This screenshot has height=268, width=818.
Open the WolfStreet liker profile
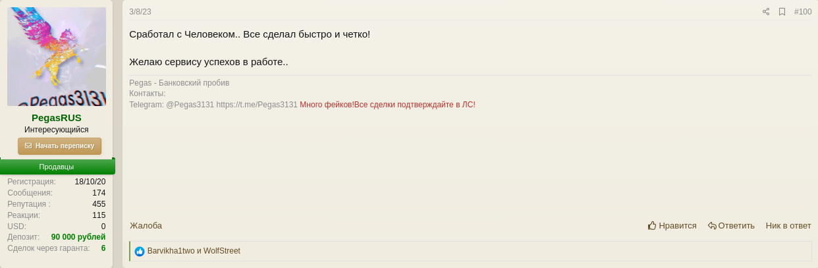click(x=222, y=251)
